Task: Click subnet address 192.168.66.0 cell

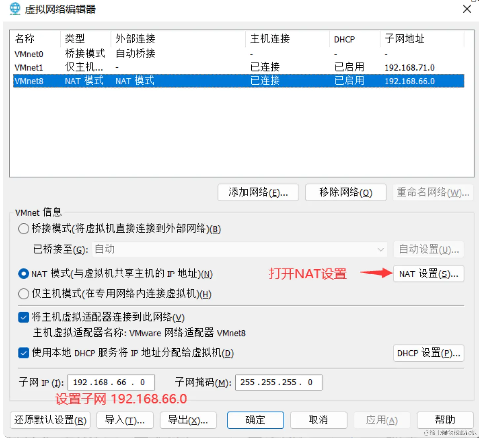Action: pos(410,81)
